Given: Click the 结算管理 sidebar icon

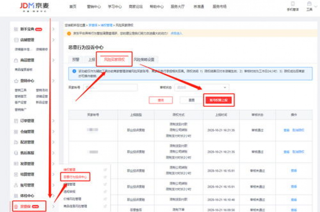Looking at the screenshot, I should pyautogui.click(x=16, y=175).
